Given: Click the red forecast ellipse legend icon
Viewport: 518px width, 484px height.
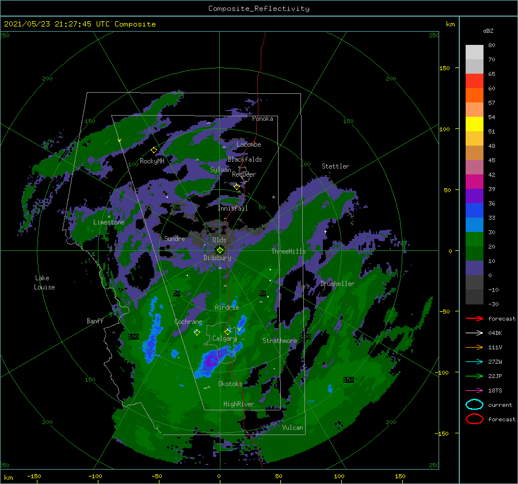Looking at the screenshot, I should point(474,419).
